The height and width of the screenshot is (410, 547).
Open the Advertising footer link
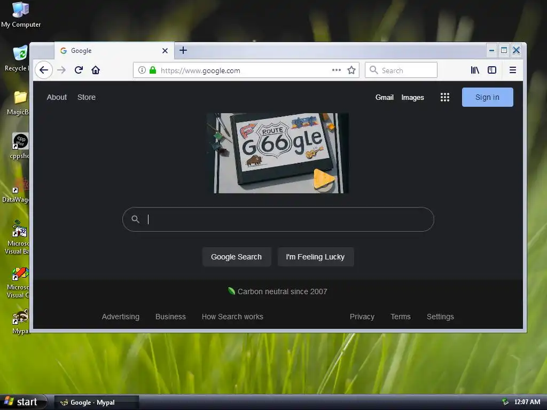coord(120,317)
